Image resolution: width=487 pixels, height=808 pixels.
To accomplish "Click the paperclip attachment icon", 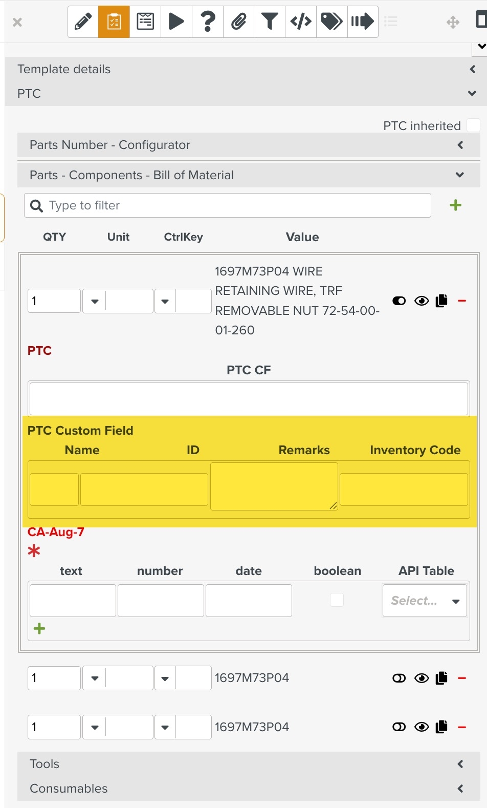I will coord(238,22).
